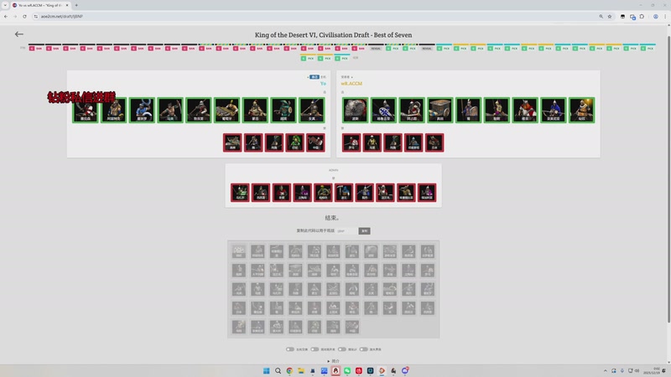Bookmark this page with the star icon
Screen dimensions: 671x377
(610, 16)
